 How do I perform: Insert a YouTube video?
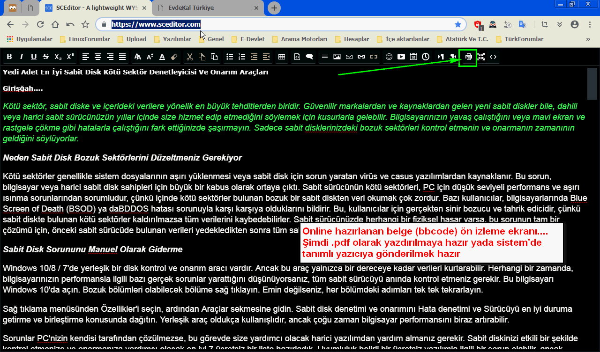tap(401, 57)
